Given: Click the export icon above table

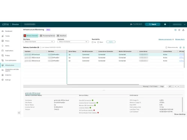Looking at the screenshot, I should coord(184,47).
